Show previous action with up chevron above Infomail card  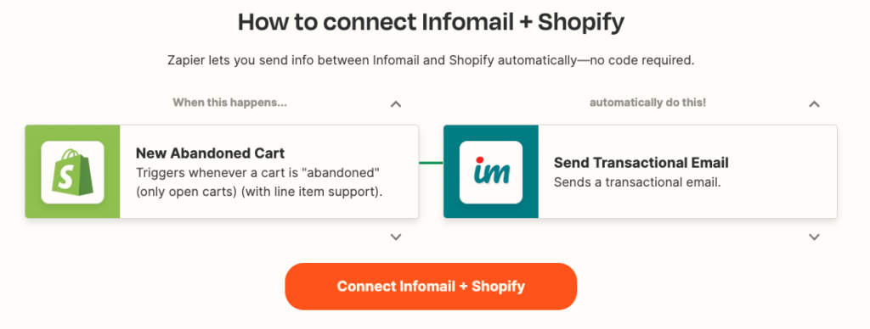(x=814, y=103)
